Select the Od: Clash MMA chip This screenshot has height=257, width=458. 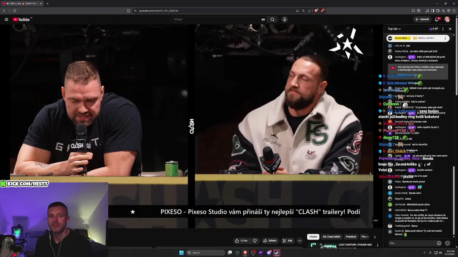(x=331, y=237)
